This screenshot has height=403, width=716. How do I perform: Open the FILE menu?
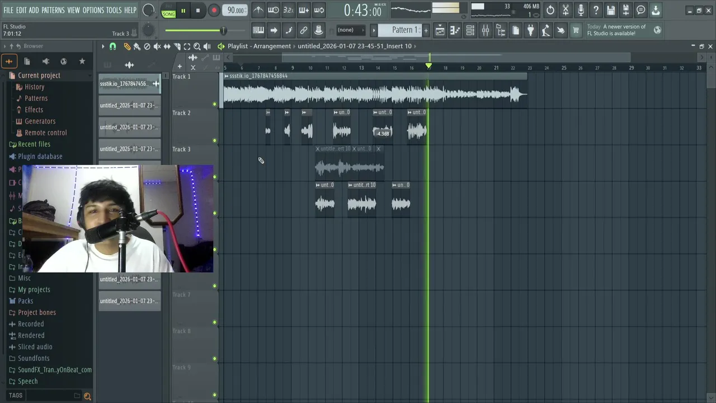tap(8, 10)
